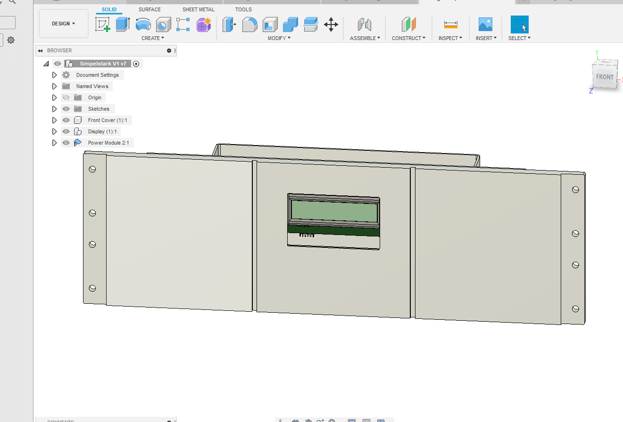Image resolution: width=623 pixels, height=422 pixels.
Task: Click the gear icon in left sidebar
Action: click(x=10, y=40)
